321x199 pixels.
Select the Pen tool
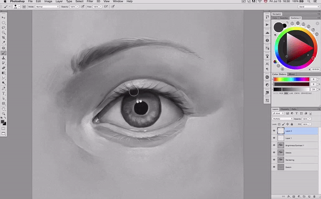[x=4, y=88]
